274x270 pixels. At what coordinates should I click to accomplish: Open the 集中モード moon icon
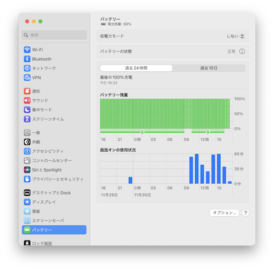click(27, 110)
